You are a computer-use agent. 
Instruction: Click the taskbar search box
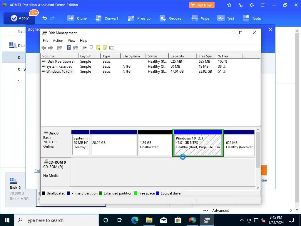(x=56, y=220)
